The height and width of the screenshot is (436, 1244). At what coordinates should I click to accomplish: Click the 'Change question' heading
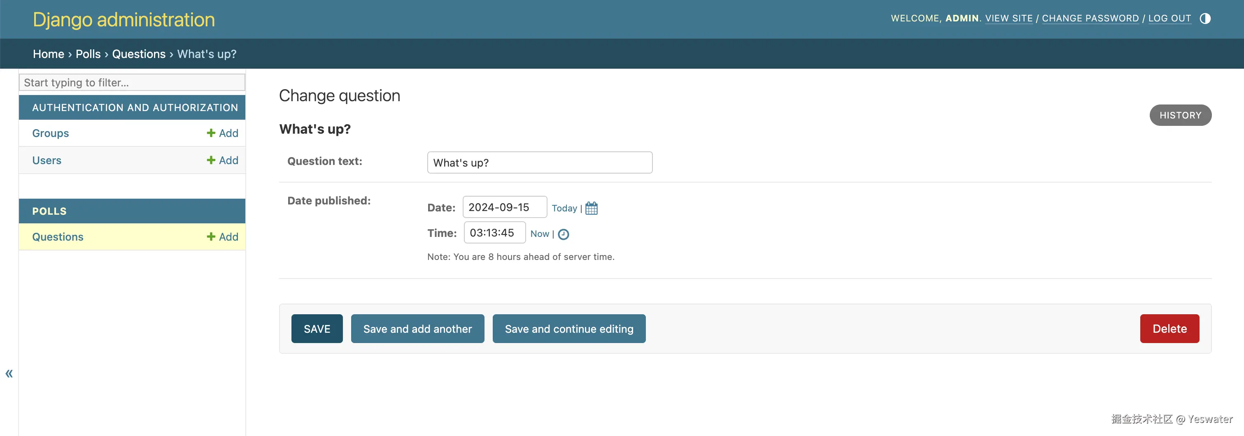[x=340, y=95]
